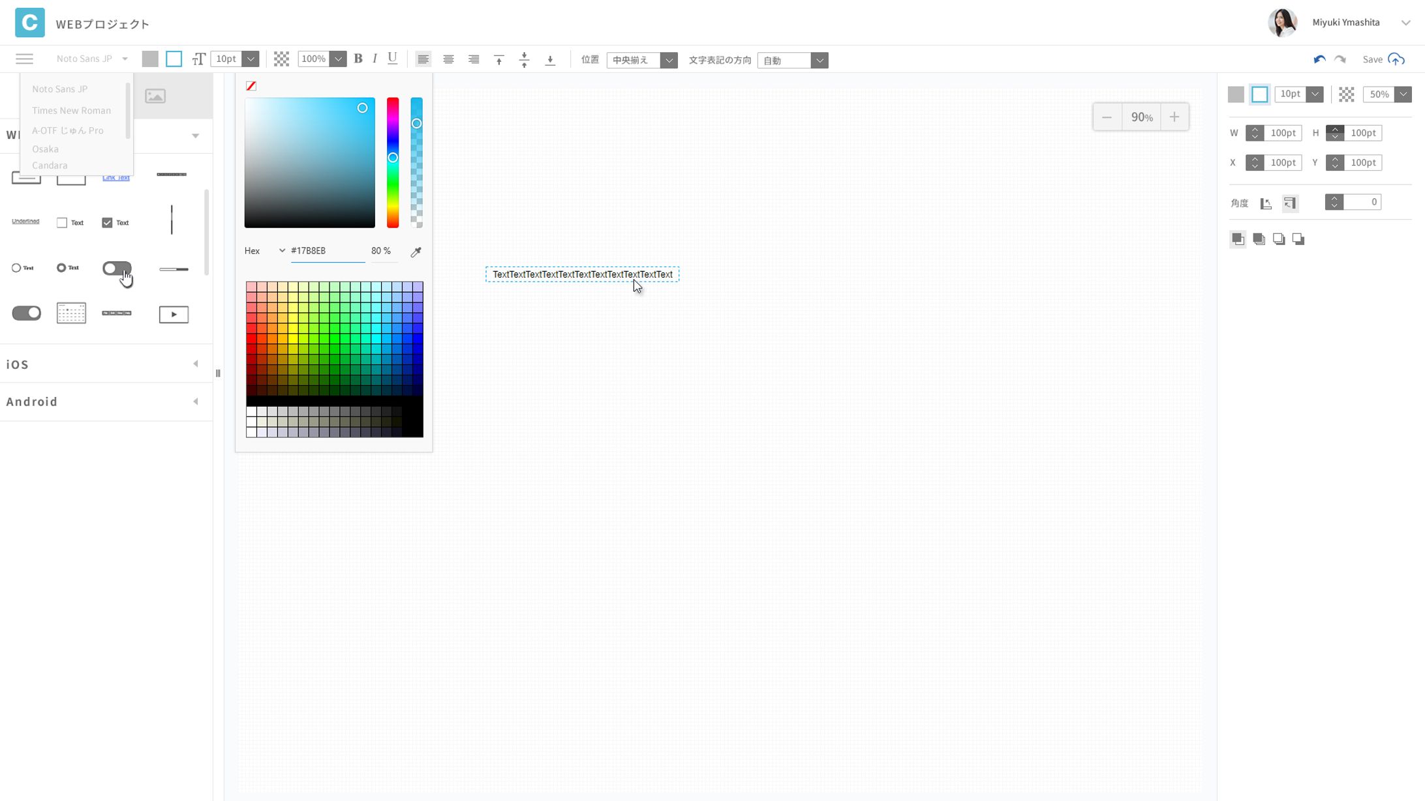
Task: Toggle bold text formatting
Action: click(x=358, y=59)
